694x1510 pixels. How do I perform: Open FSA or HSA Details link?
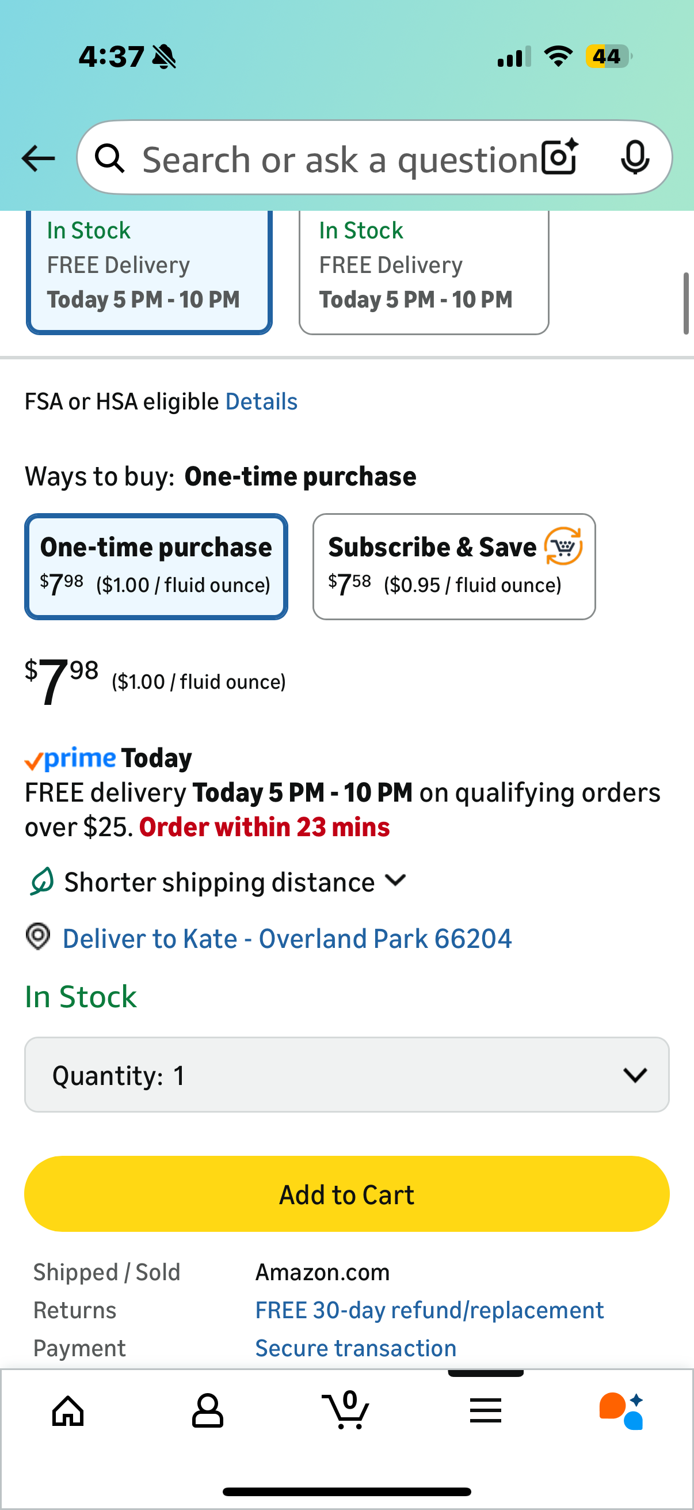click(x=261, y=402)
